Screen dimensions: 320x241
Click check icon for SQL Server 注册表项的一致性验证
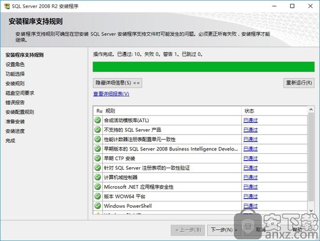(x=98, y=168)
